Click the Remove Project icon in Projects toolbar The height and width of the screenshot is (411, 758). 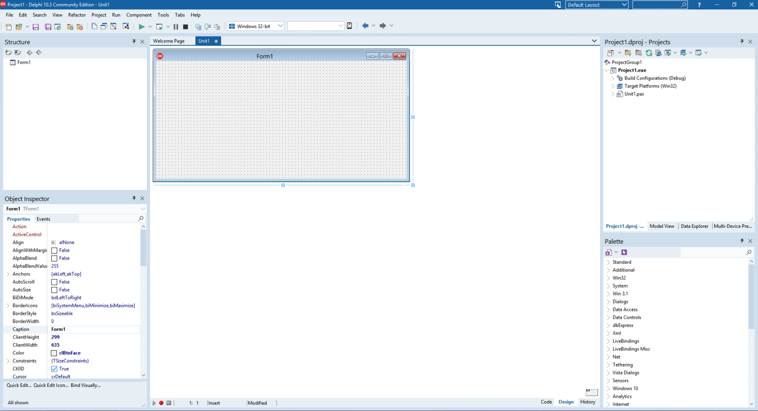coord(639,53)
